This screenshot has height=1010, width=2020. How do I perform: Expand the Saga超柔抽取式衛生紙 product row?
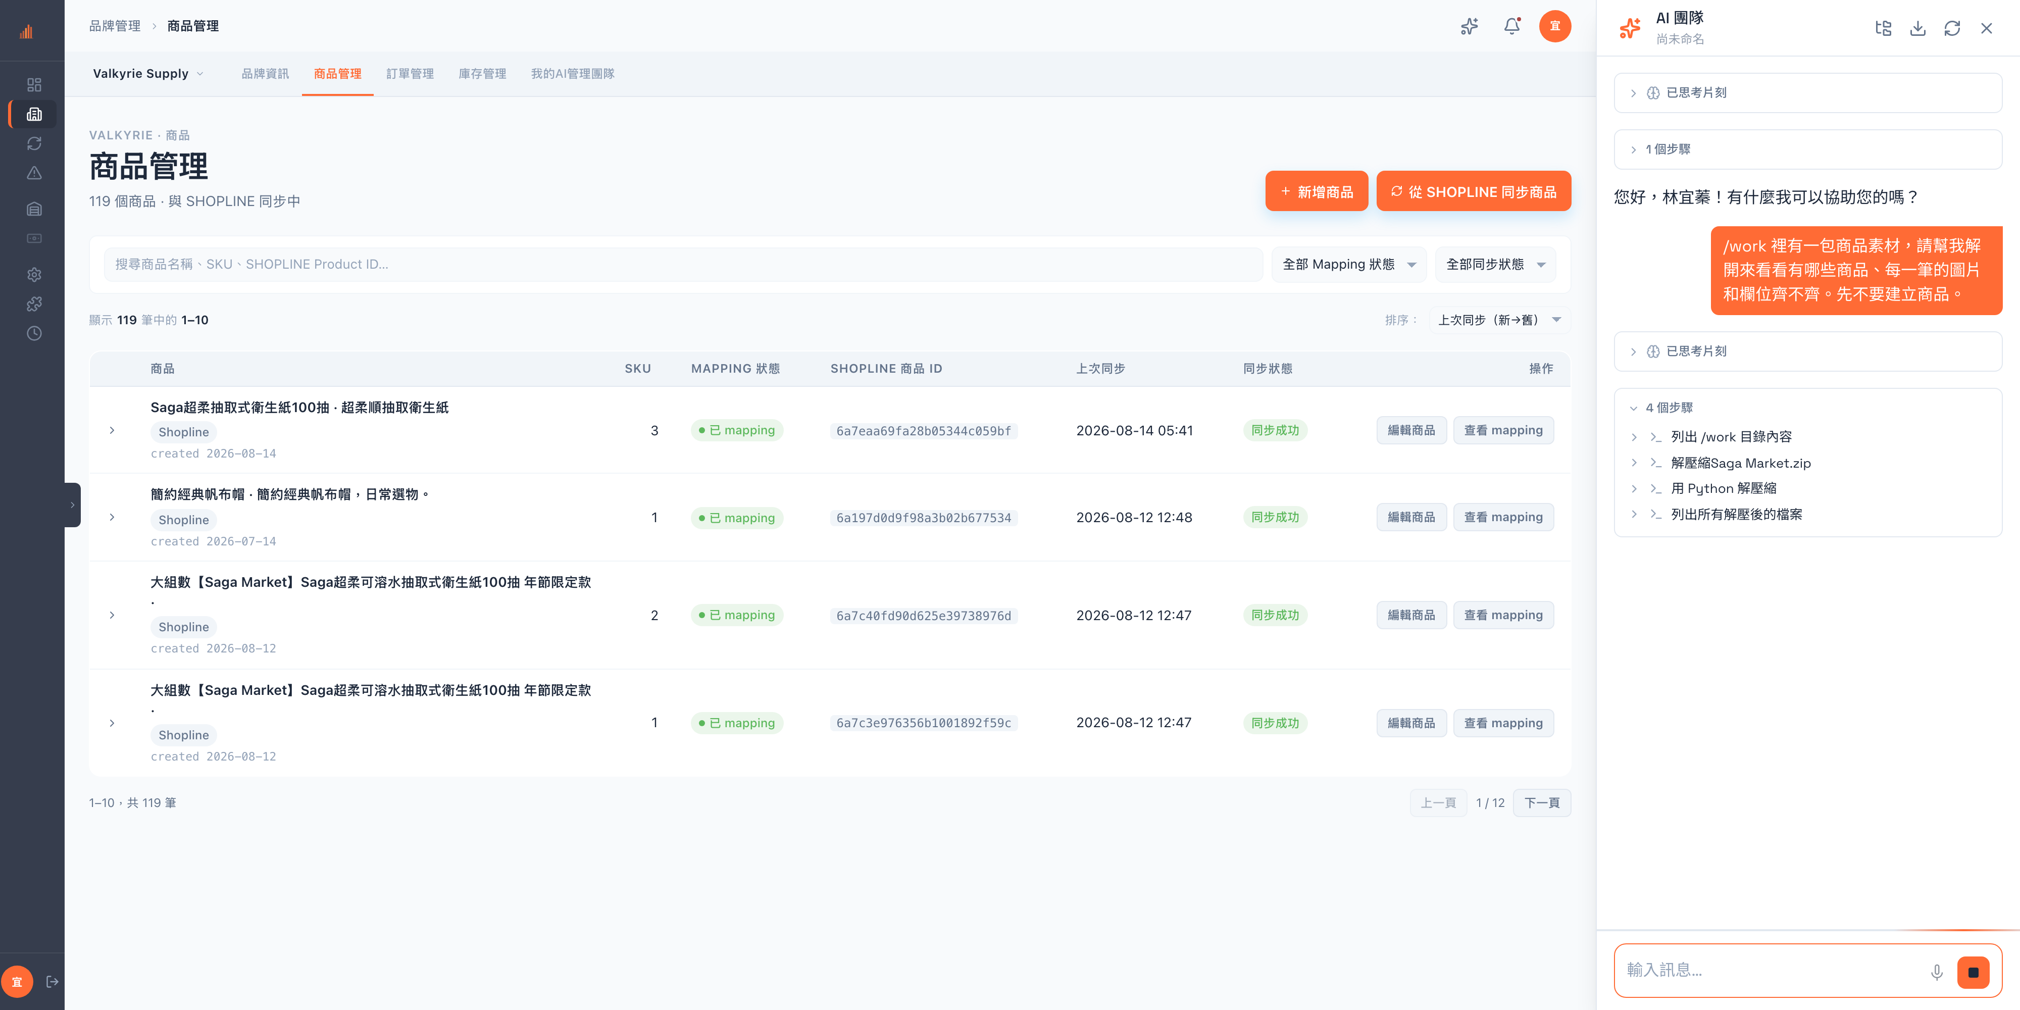click(112, 430)
